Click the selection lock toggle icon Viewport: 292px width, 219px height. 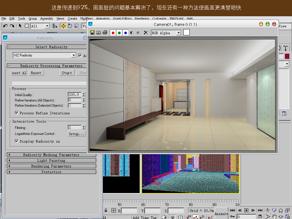106,210
